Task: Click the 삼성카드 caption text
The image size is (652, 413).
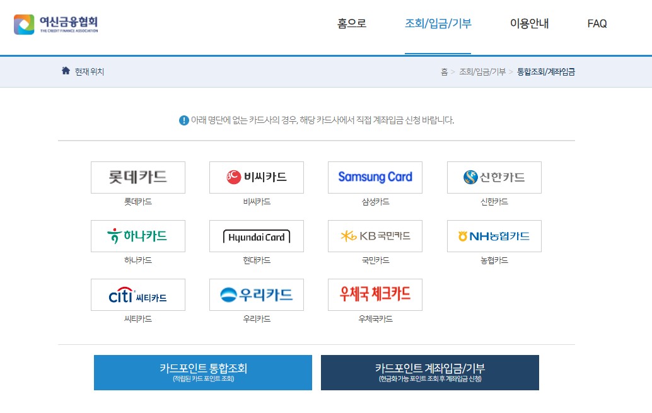Action: coord(375,202)
